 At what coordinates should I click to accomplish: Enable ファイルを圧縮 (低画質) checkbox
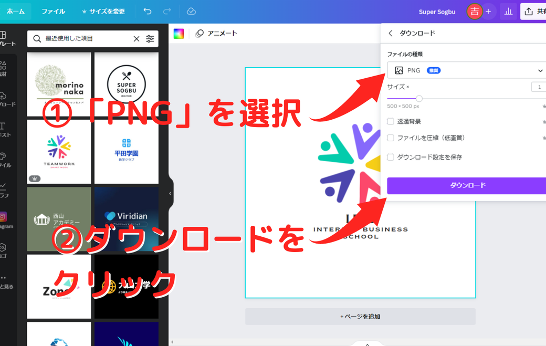click(x=391, y=138)
